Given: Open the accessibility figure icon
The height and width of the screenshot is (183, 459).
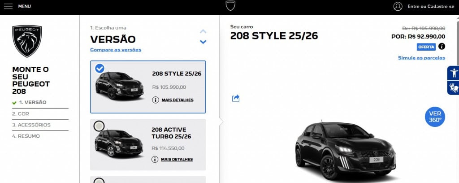Looking at the screenshot, I should point(454,73).
